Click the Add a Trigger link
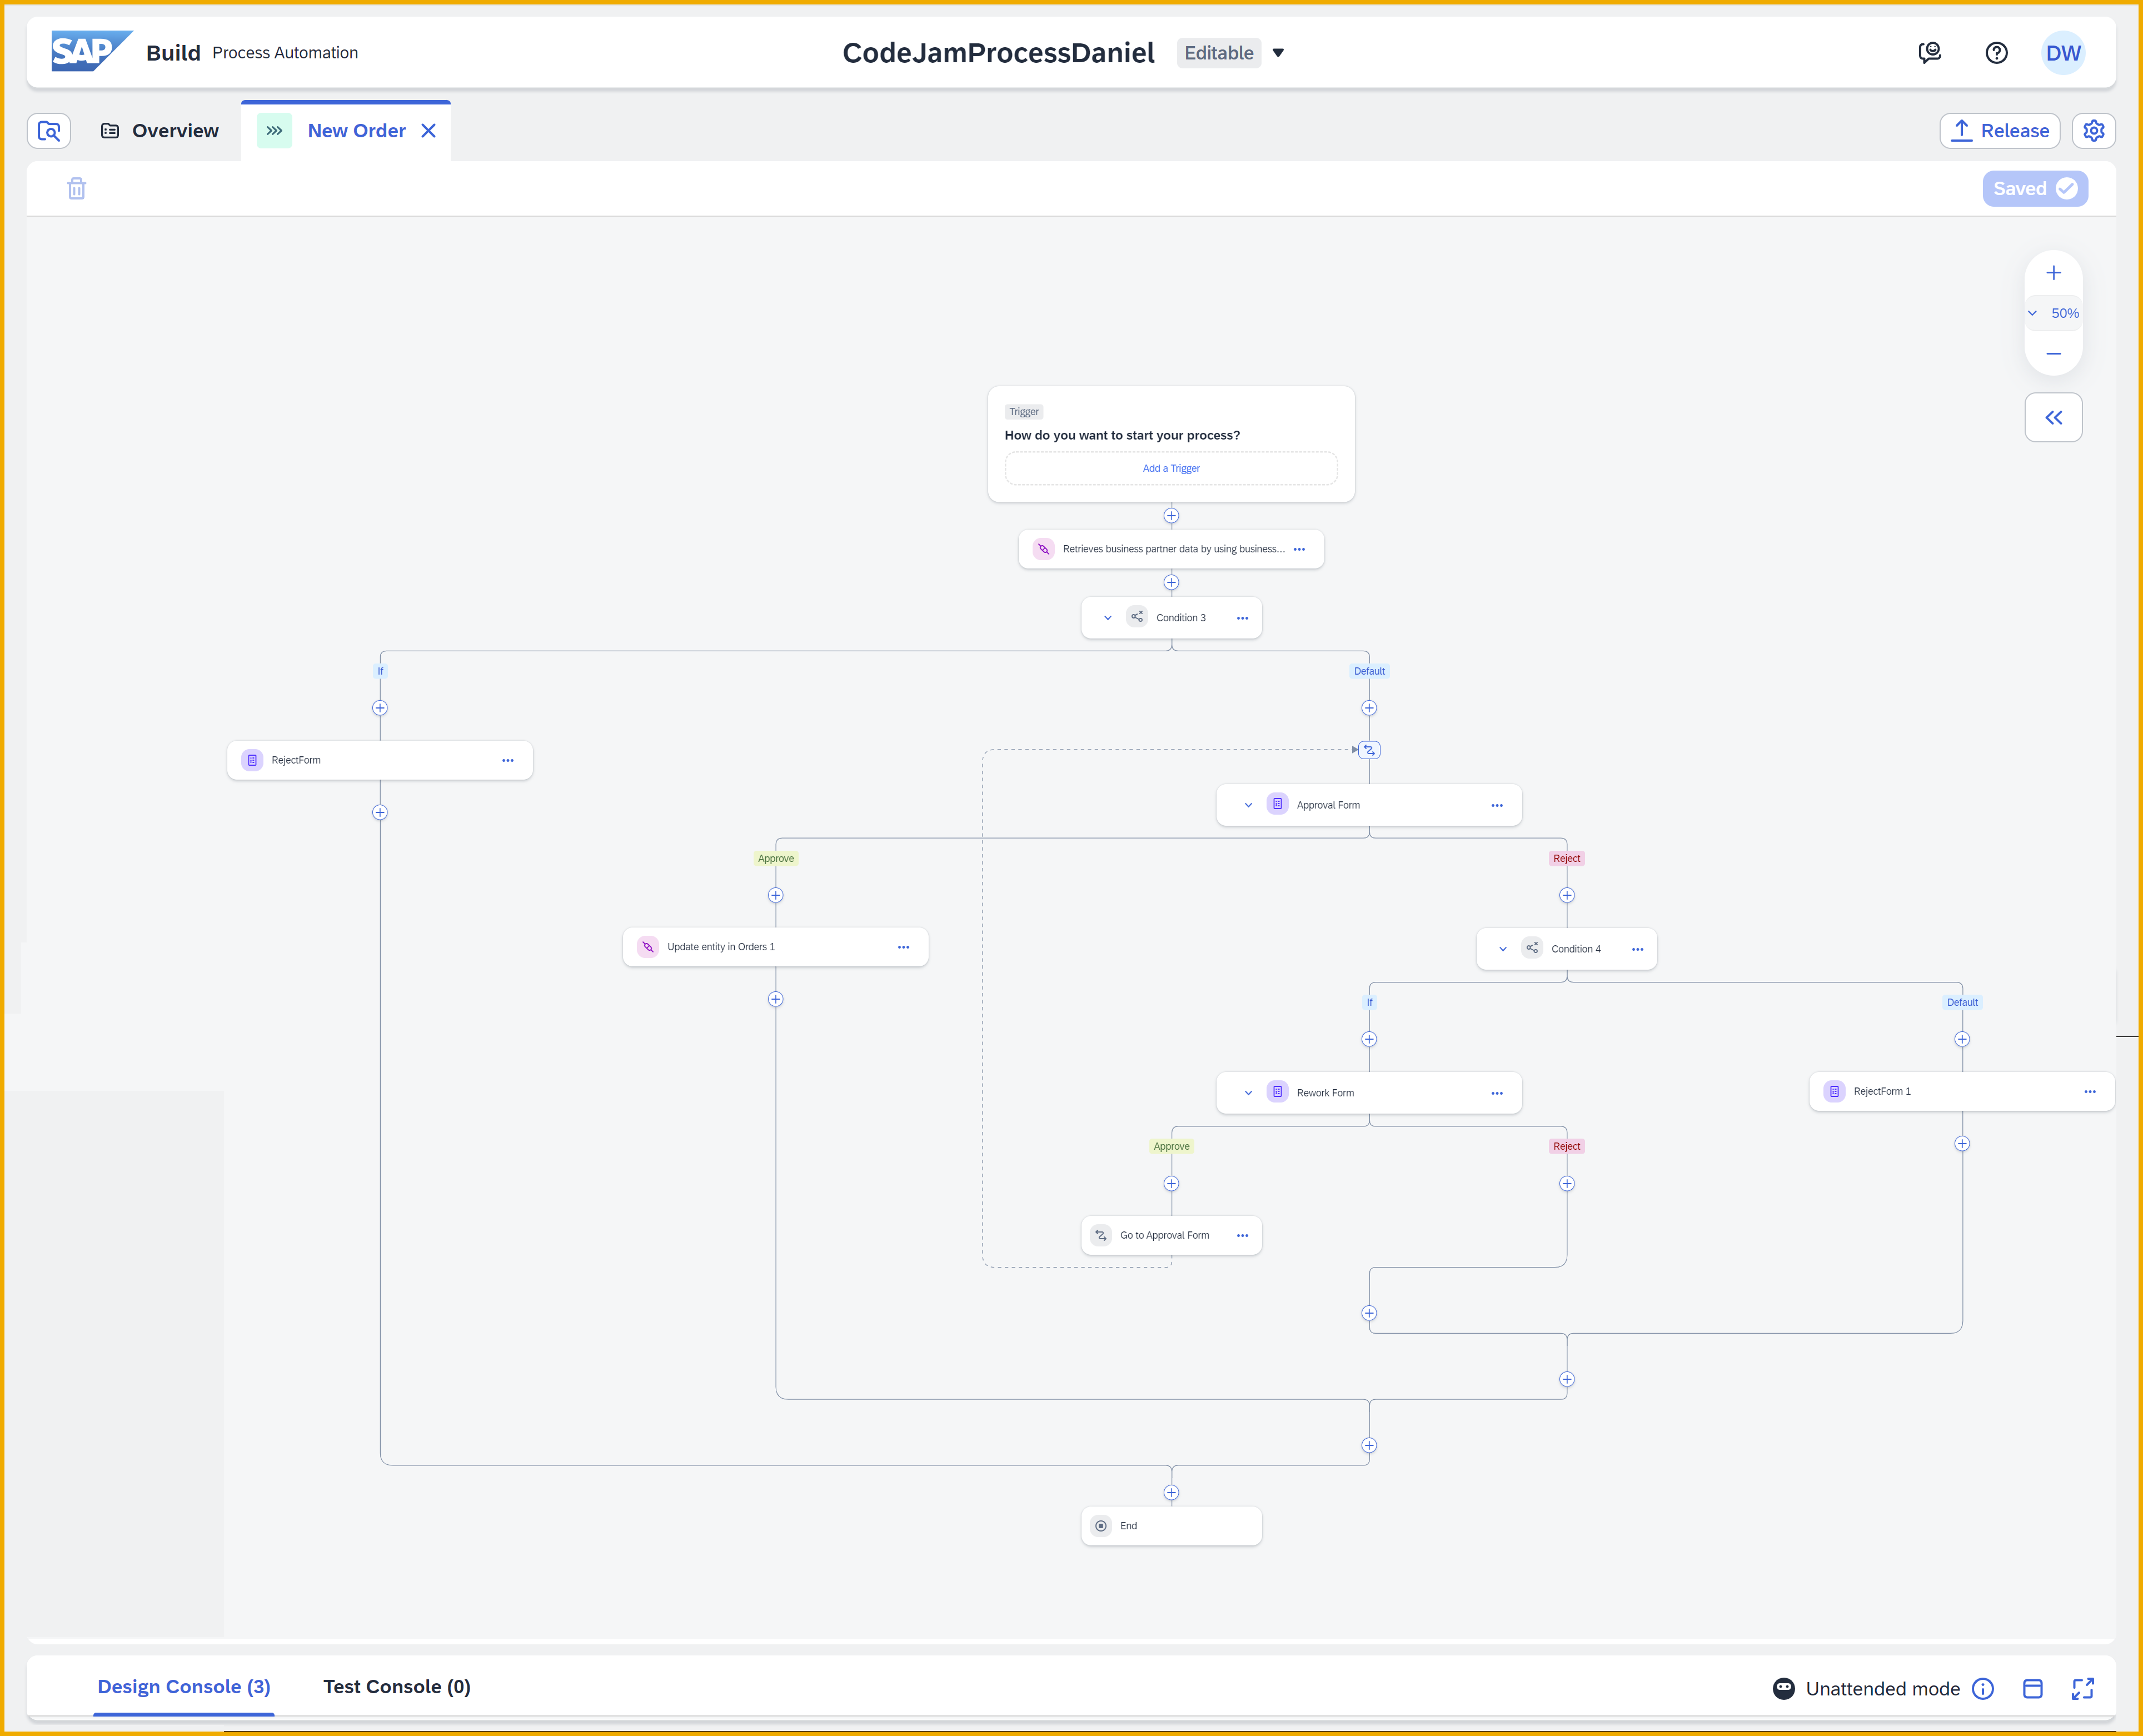Image resolution: width=2143 pixels, height=1736 pixels. pyautogui.click(x=1171, y=468)
